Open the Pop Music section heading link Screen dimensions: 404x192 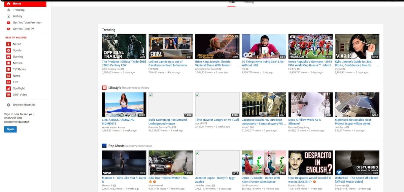(x=116, y=146)
